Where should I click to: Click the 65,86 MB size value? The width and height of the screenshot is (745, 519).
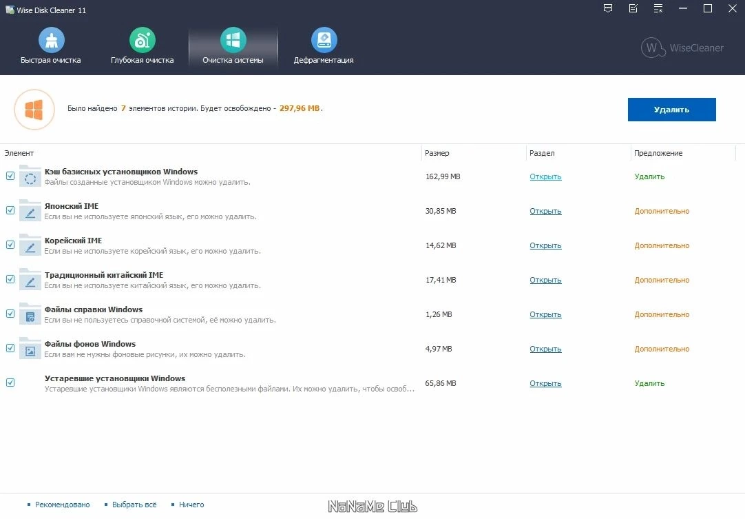click(441, 383)
